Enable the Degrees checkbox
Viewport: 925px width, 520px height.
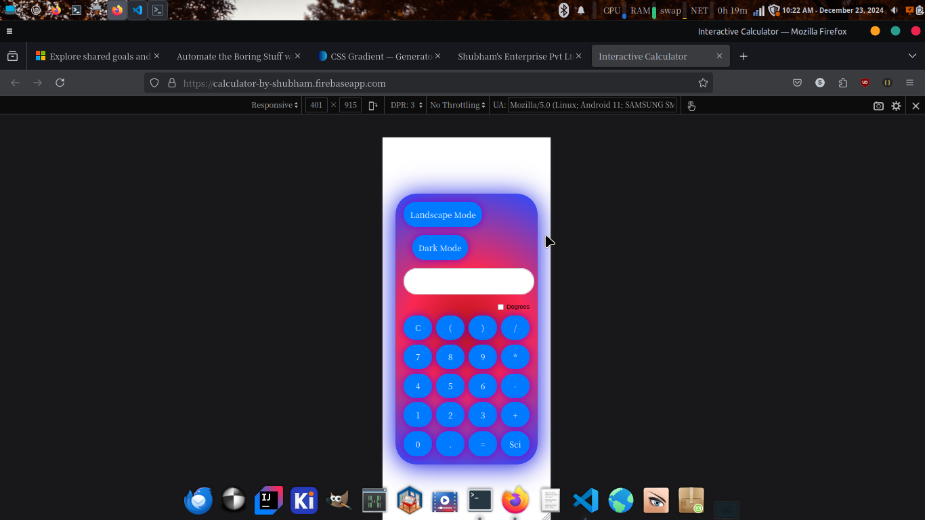click(x=501, y=307)
